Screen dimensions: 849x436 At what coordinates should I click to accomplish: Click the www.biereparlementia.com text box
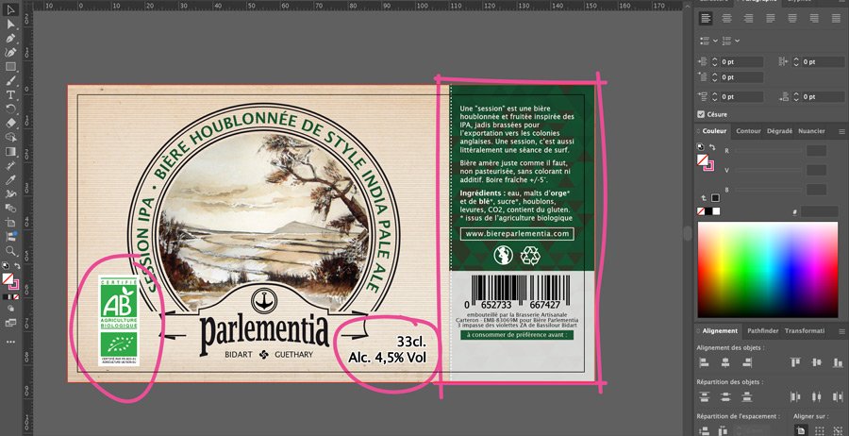[517, 234]
